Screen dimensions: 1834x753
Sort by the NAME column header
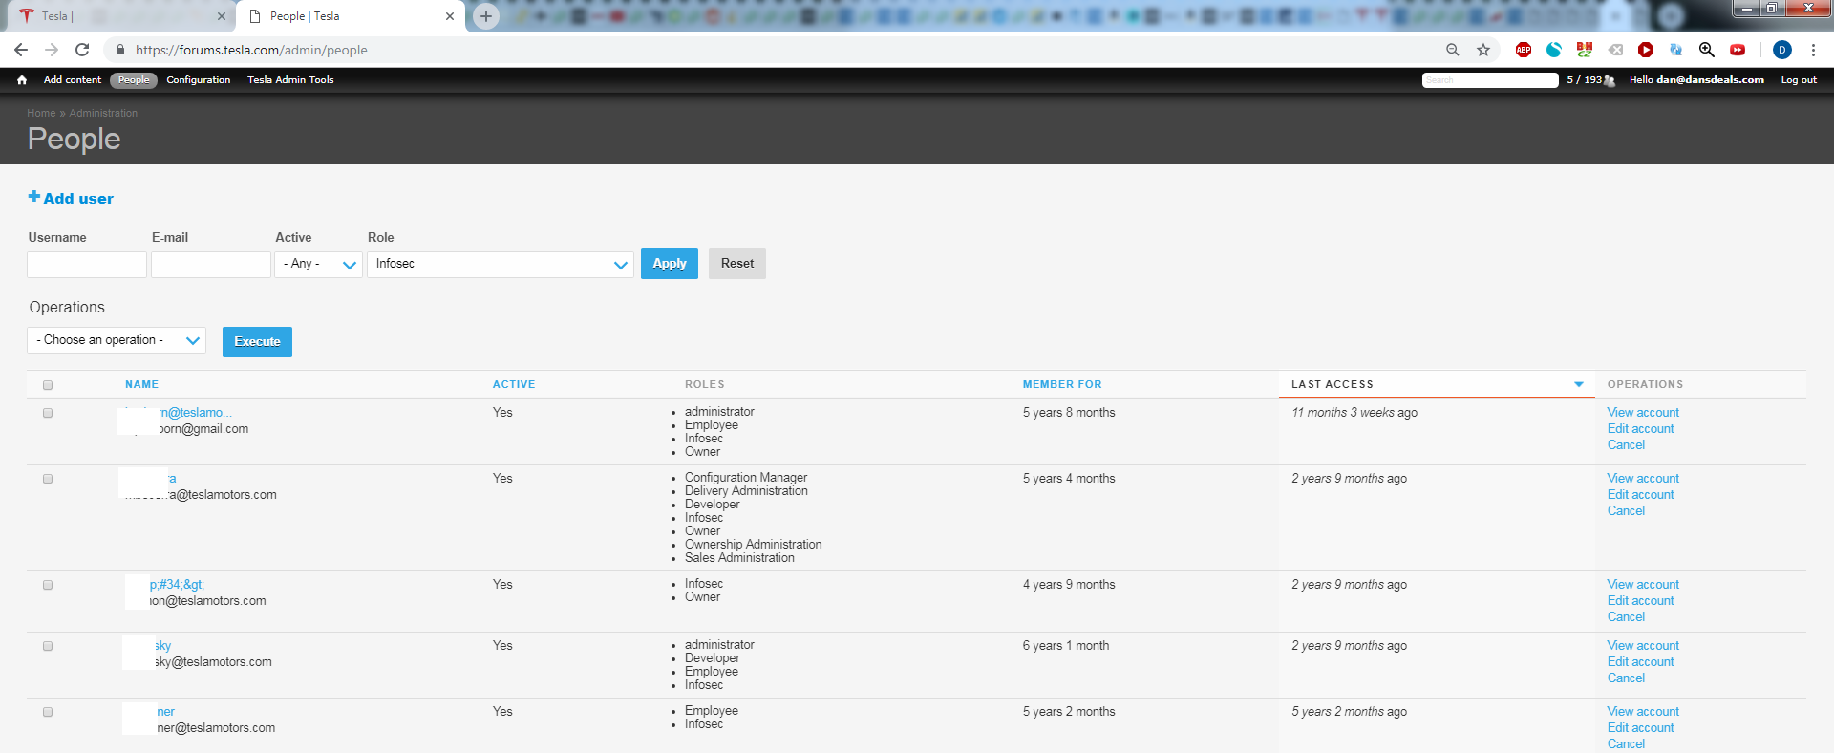point(141,385)
